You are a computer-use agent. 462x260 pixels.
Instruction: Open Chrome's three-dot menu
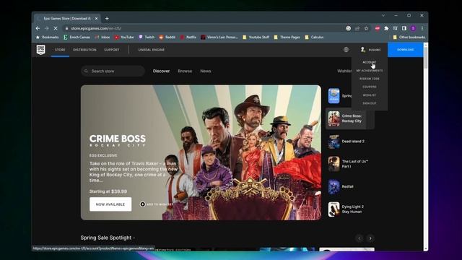422,28
